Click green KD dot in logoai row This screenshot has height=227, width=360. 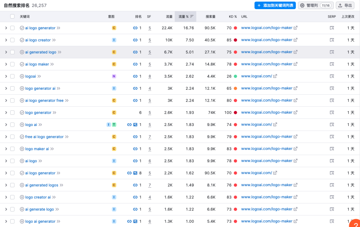tap(235, 76)
